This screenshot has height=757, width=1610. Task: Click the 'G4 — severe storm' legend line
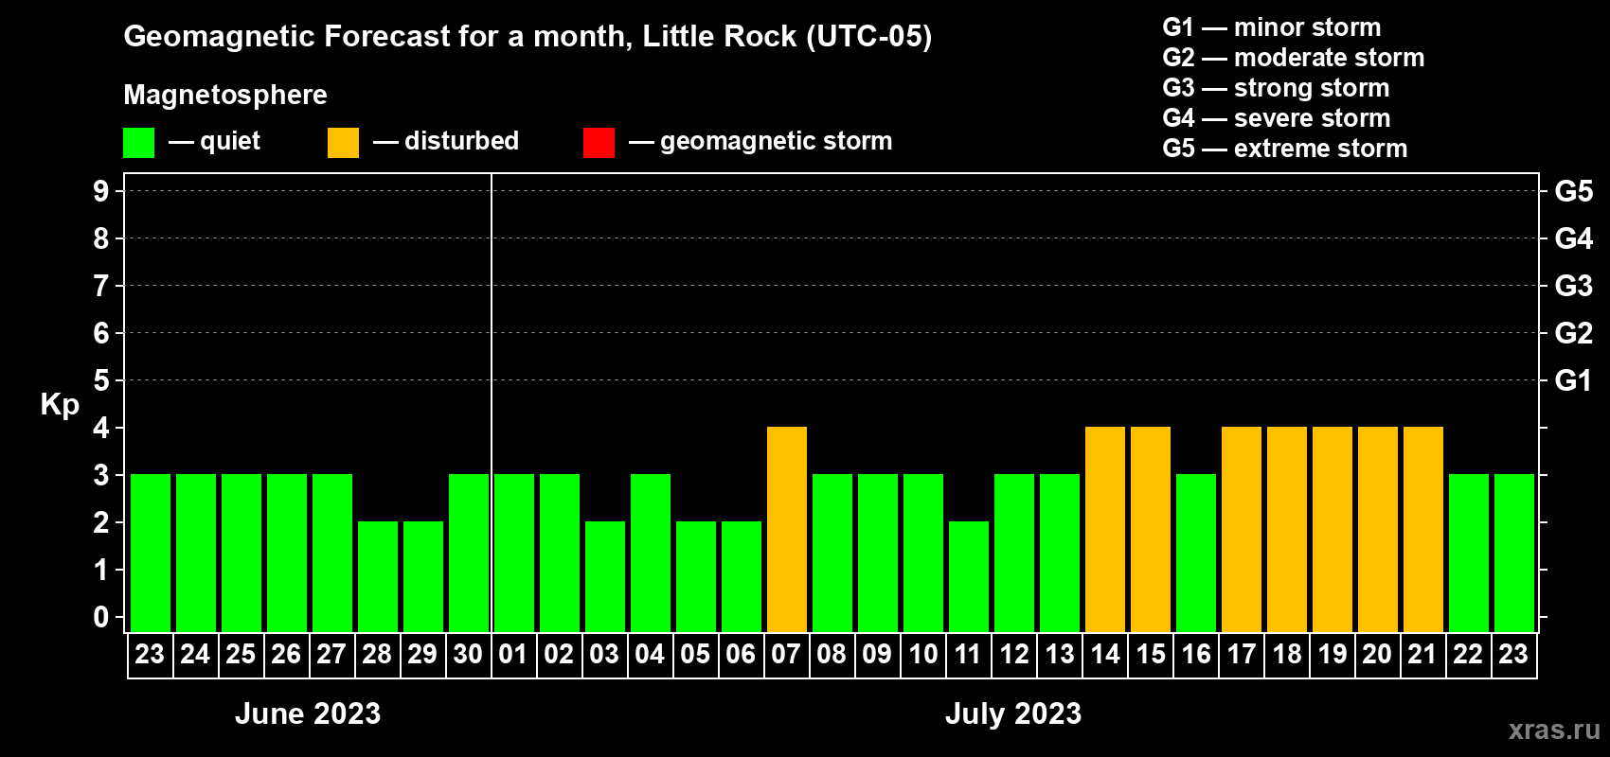1277,118
